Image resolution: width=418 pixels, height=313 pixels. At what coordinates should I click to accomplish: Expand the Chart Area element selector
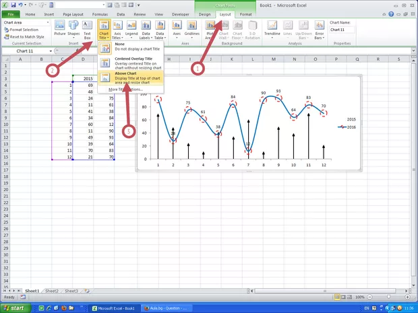point(48,23)
